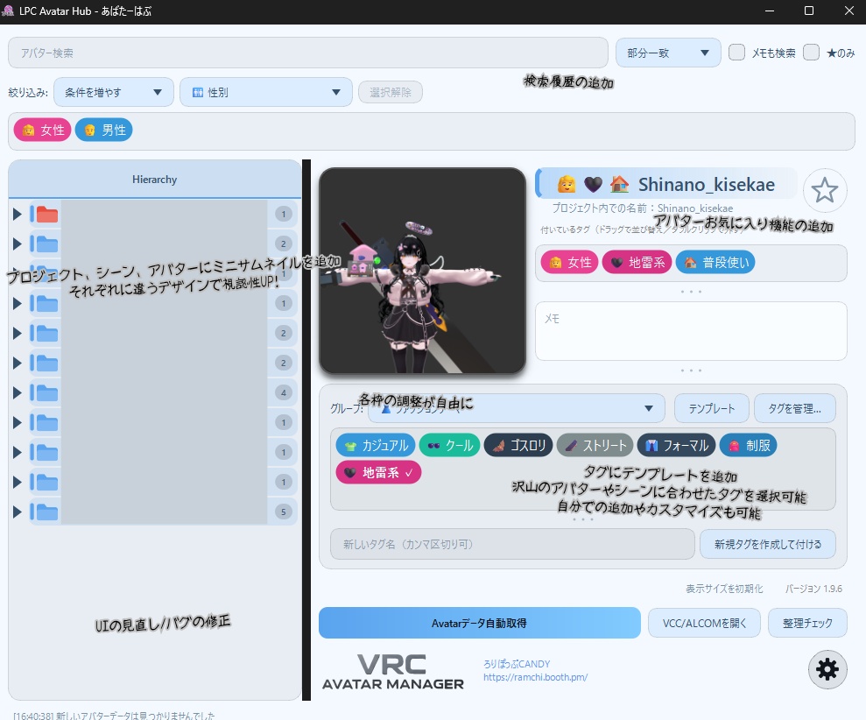Screen dimensions: 866x720
Task: Open タグを管理... button
Action: [x=795, y=408]
